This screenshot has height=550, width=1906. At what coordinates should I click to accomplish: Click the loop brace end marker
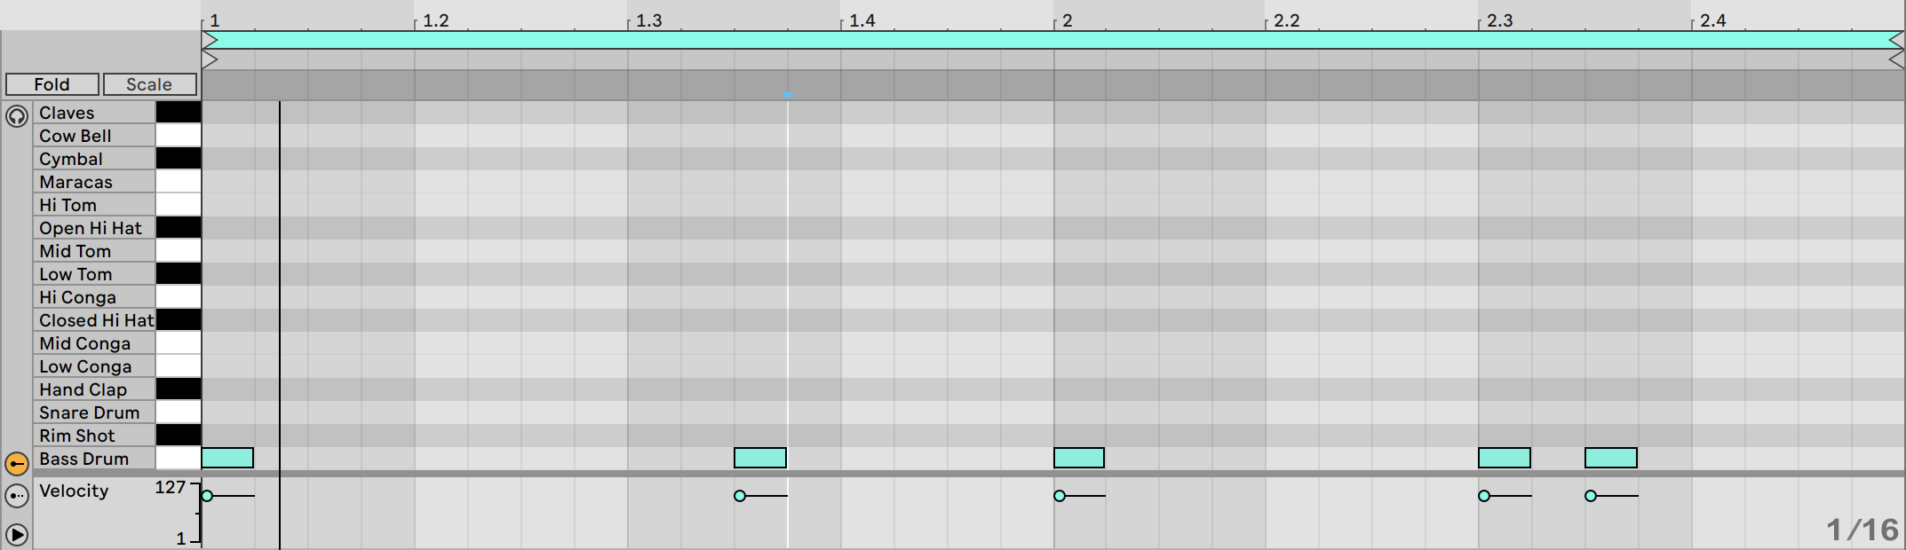[x=1896, y=40]
